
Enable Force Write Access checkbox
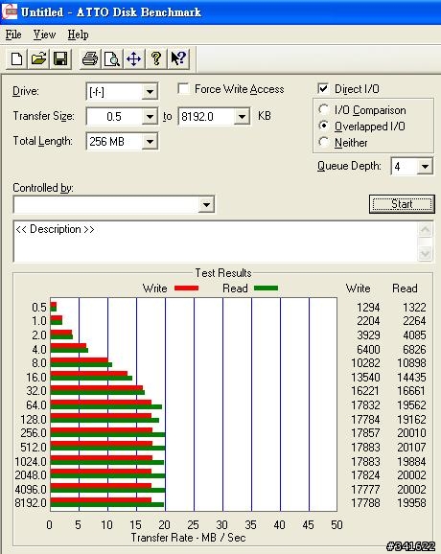[184, 89]
